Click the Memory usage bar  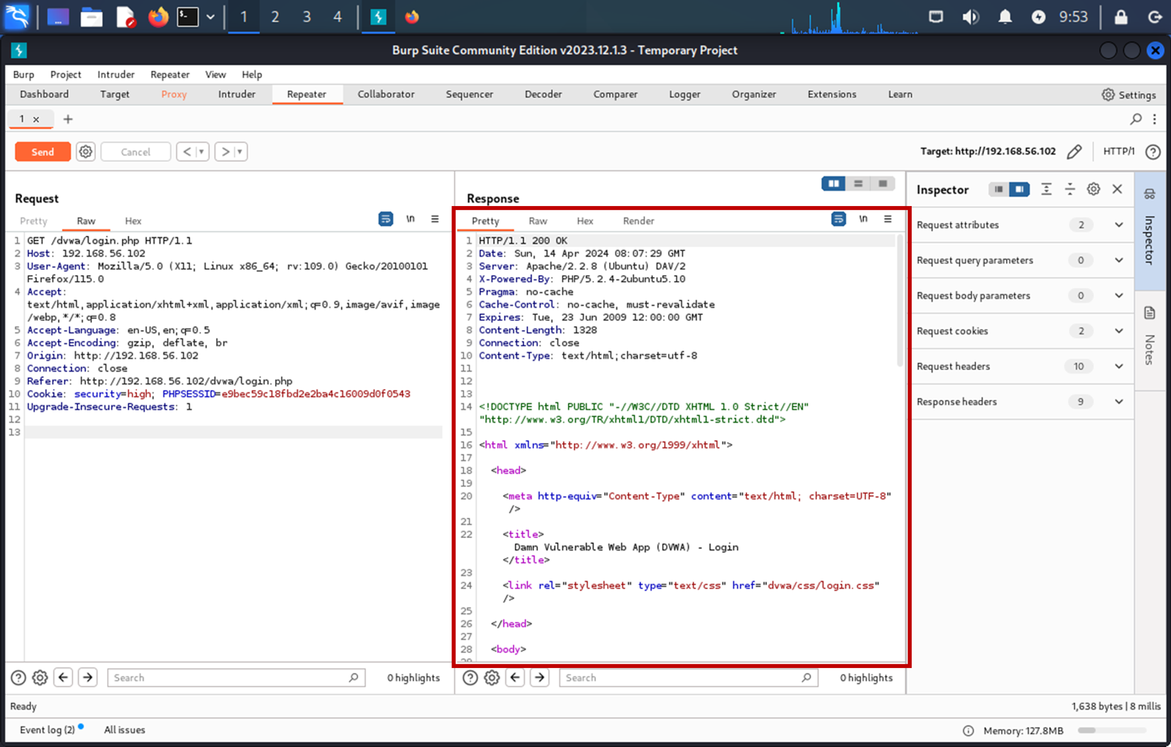point(1112,730)
